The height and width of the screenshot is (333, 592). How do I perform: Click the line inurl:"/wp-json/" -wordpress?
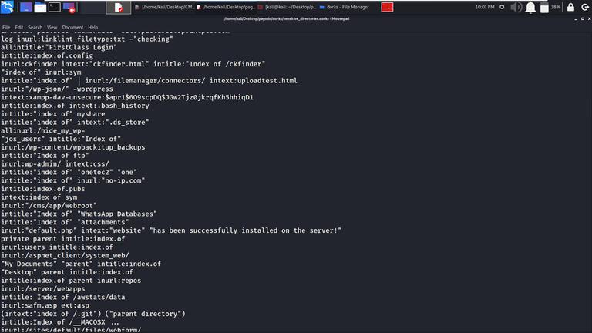tap(57, 89)
